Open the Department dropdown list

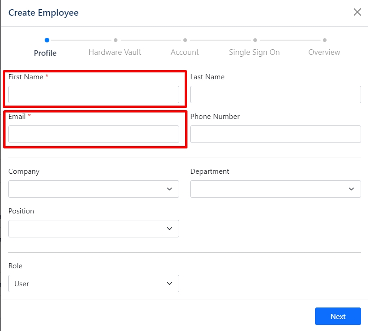point(275,189)
